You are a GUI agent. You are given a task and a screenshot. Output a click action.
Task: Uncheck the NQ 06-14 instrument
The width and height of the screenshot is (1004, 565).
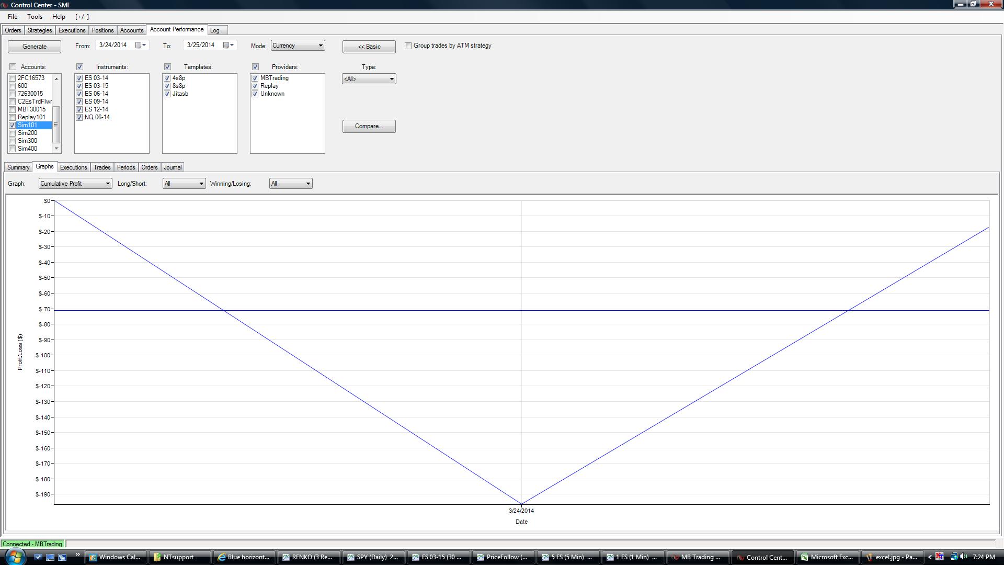[x=79, y=118]
